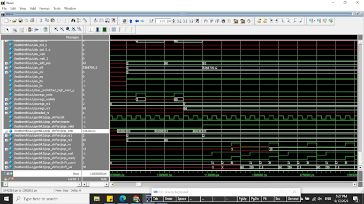Click the first blue wave bookmark icon
The height and width of the screenshot is (204, 364).
click(312, 21)
